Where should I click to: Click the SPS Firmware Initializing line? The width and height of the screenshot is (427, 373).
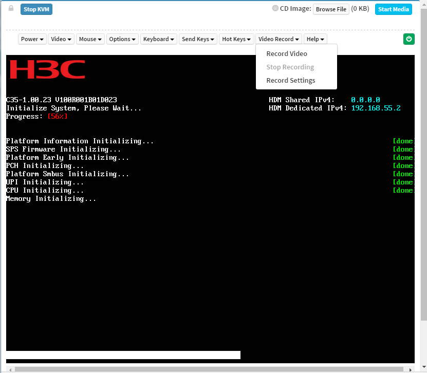(x=63, y=149)
